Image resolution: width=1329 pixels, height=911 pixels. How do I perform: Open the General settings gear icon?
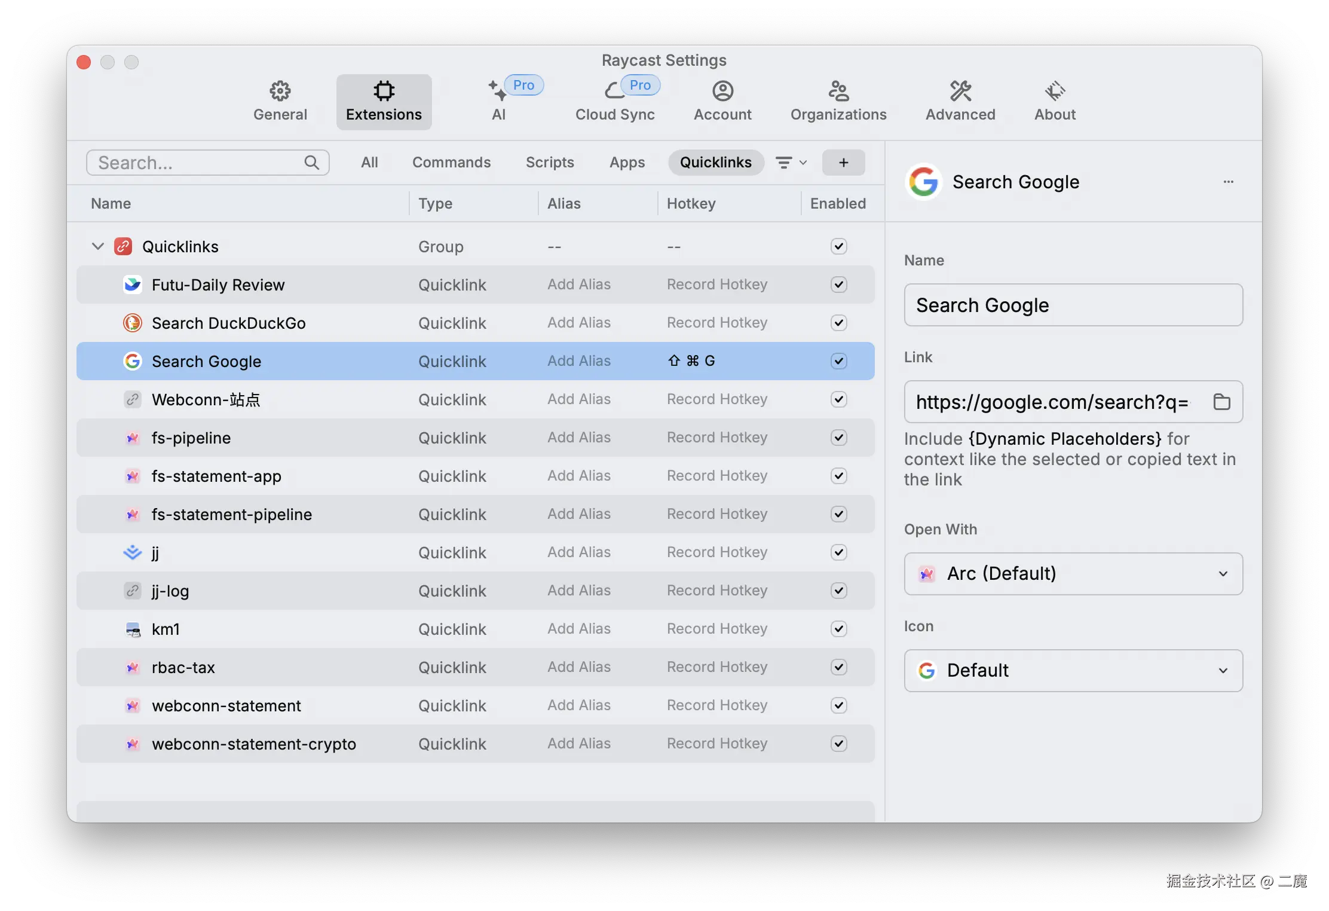280,91
